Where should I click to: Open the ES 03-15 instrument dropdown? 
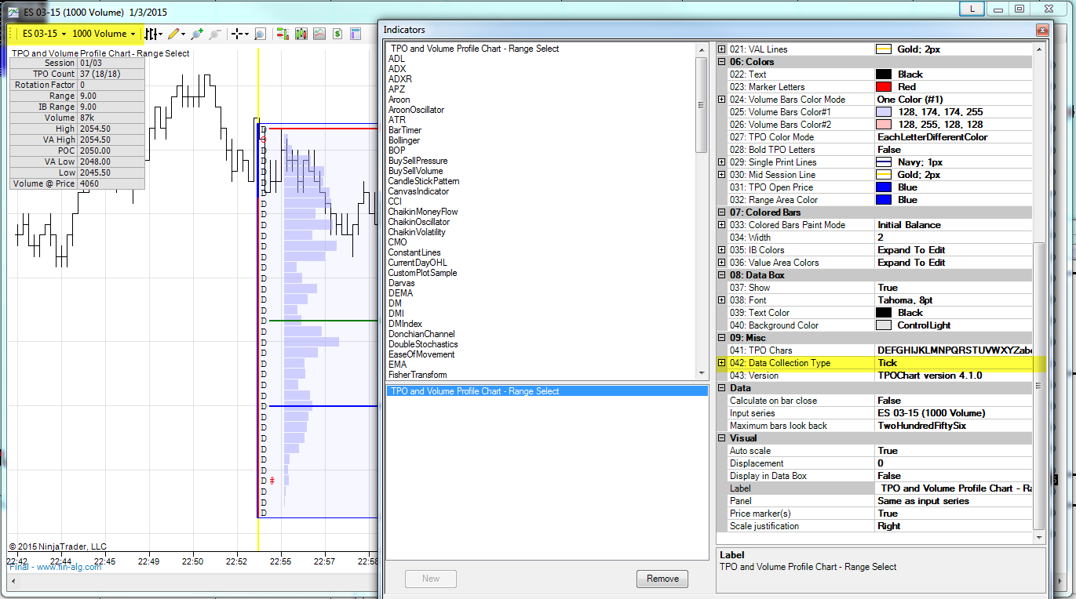click(44, 34)
